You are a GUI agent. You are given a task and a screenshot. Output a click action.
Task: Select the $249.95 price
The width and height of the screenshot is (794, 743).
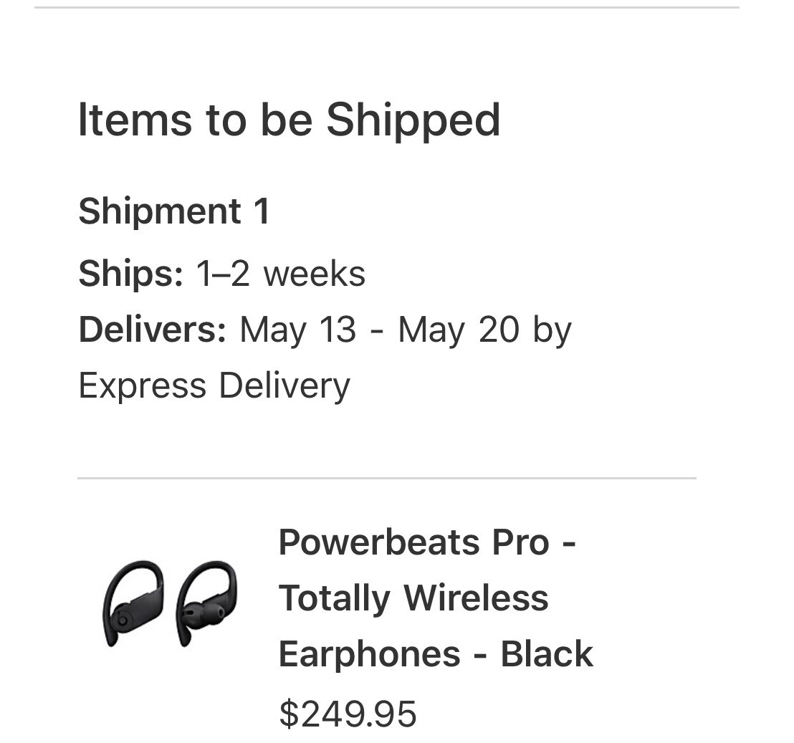(x=348, y=713)
